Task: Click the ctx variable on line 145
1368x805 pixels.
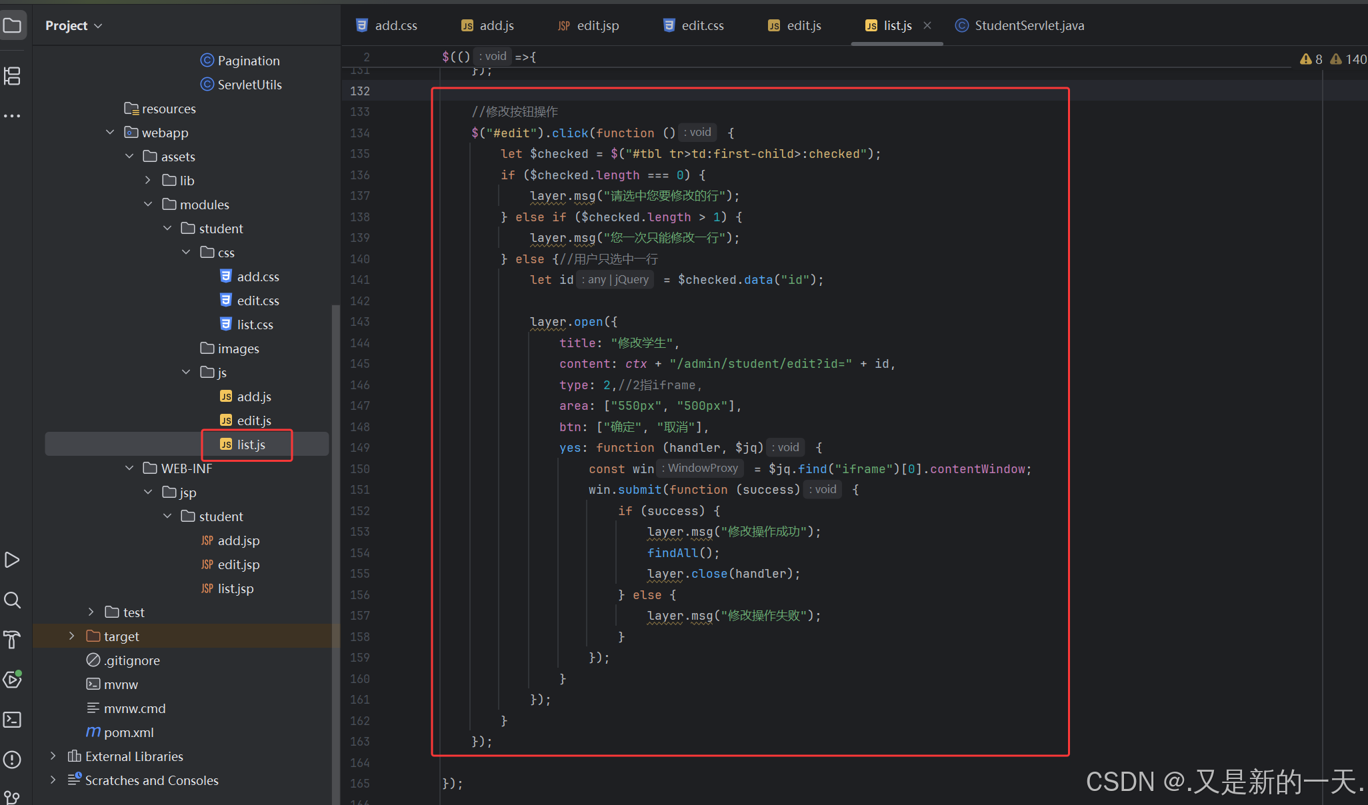Action: click(636, 364)
